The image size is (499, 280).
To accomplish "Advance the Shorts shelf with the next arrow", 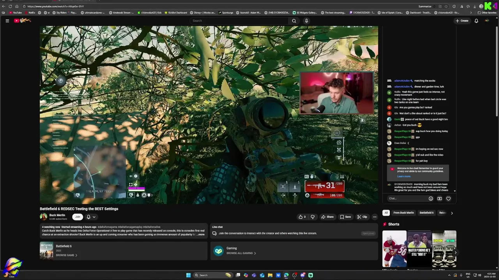I will point(455,252).
